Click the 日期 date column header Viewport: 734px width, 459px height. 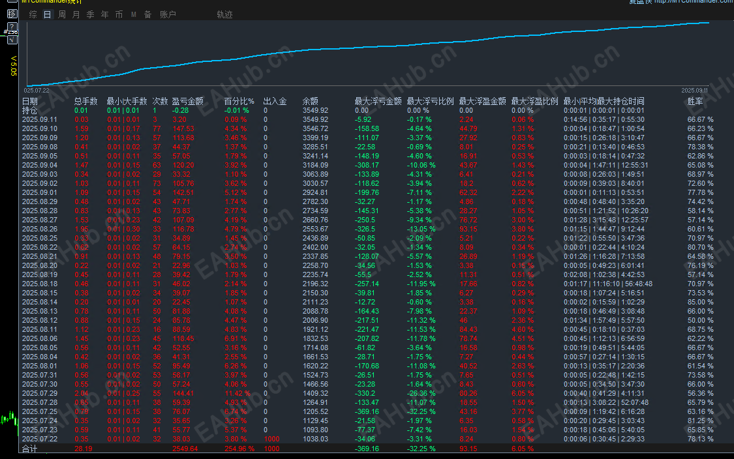tap(30, 101)
